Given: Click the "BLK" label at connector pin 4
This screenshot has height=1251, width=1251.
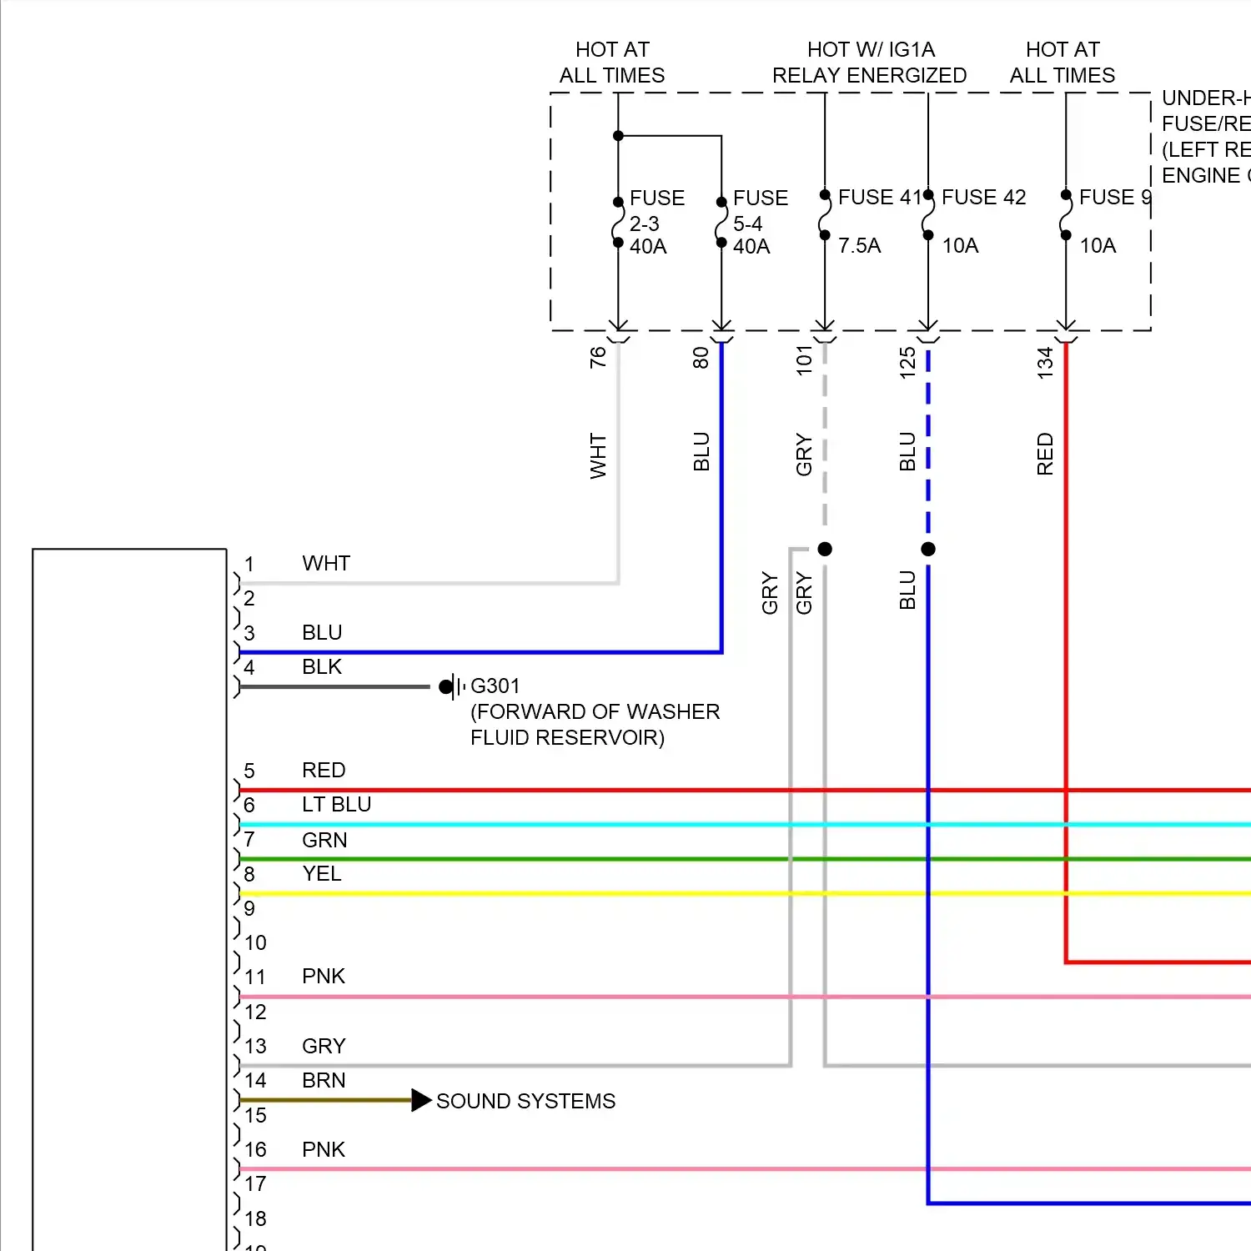Looking at the screenshot, I should pos(322,666).
